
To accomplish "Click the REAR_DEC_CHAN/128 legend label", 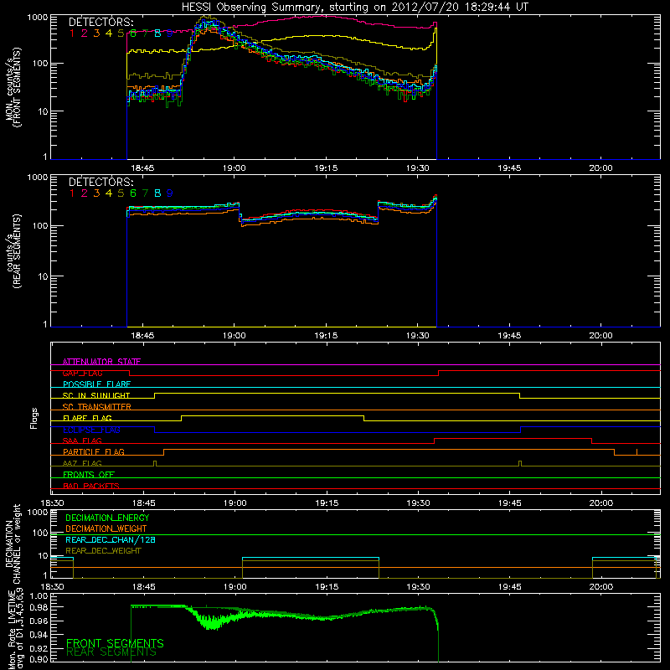I will pos(111,539).
